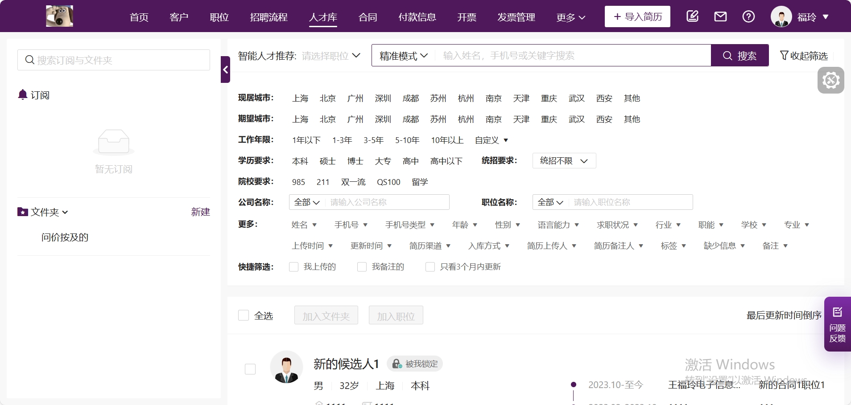Click the search magnifier in 搜索订阅与文件夹
Screen dimensions: 851x405
(29, 60)
